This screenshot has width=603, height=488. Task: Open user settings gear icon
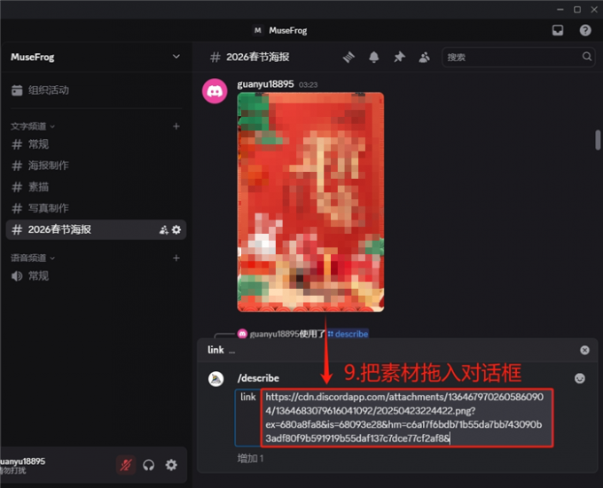click(171, 465)
